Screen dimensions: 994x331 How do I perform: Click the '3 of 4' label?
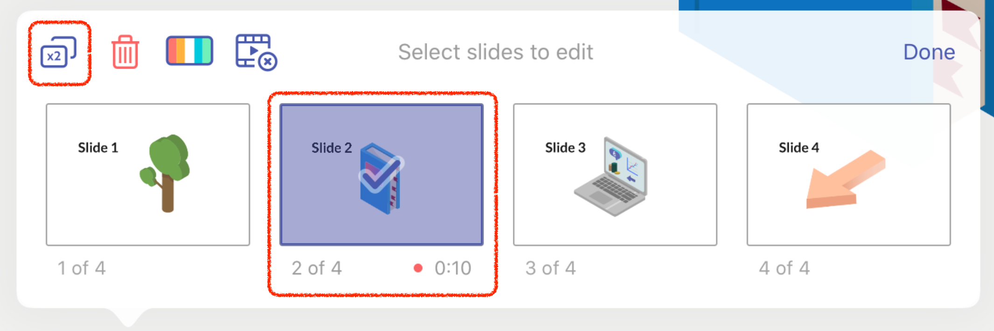[x=551, y=268]
